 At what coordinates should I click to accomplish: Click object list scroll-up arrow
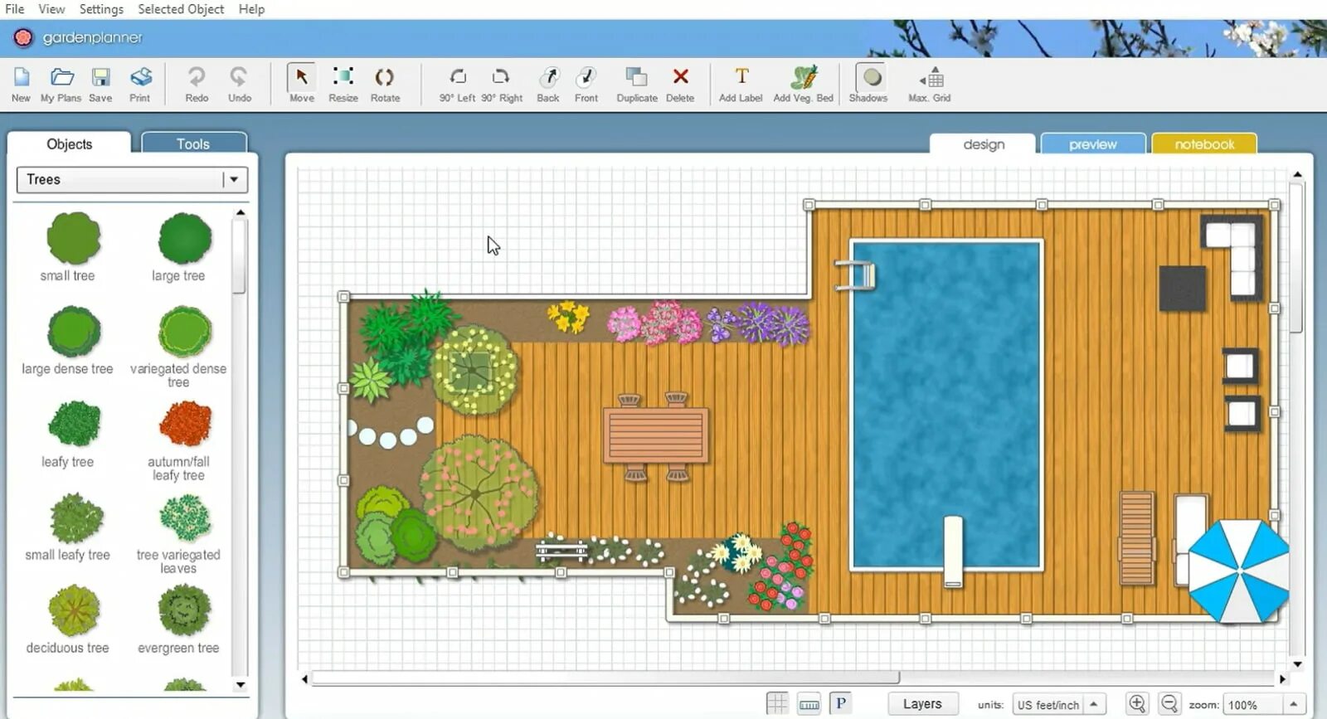[240, 213]
